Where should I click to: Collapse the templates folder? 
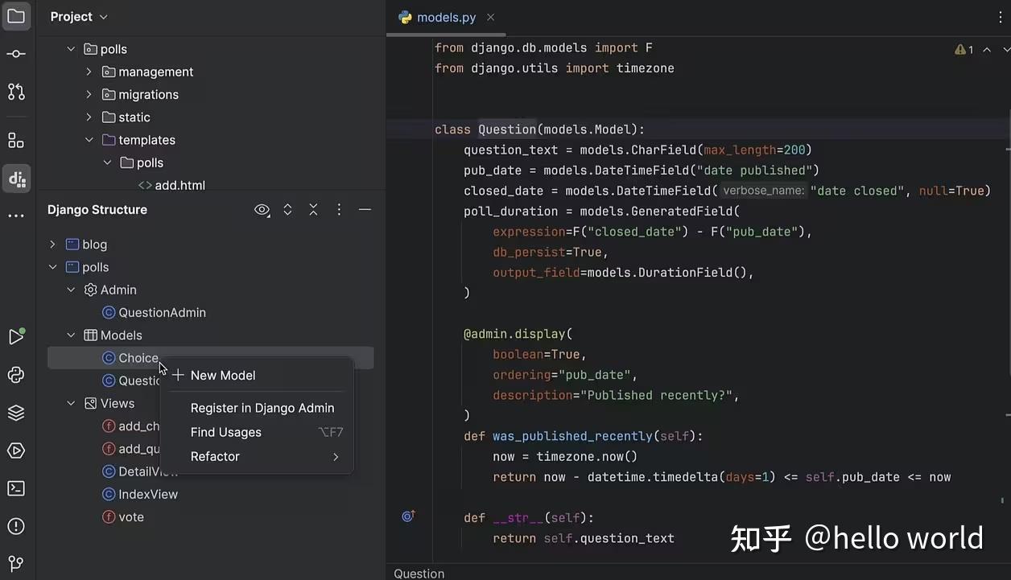(89, 139)
